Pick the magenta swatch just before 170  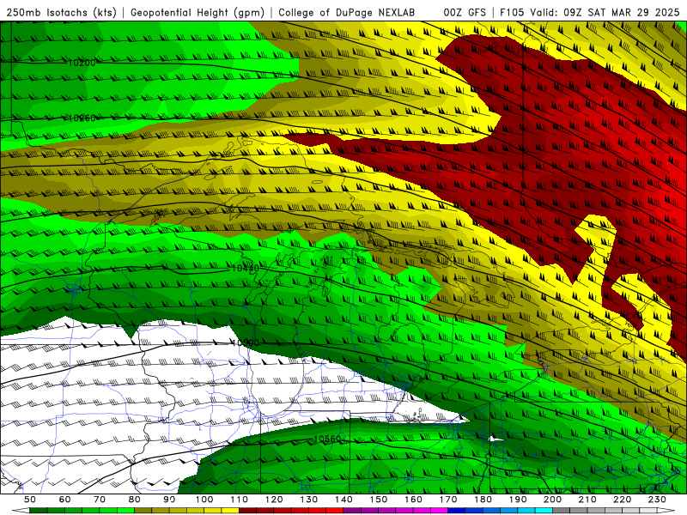pyautogui.click(x=439, y=511)
